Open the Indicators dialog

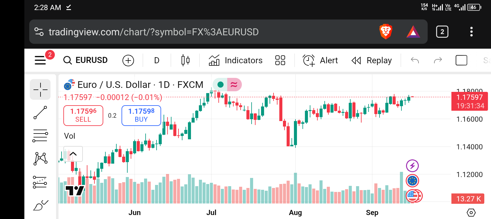(235, 60)
